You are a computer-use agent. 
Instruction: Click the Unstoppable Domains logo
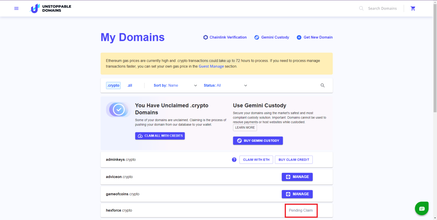50,8
